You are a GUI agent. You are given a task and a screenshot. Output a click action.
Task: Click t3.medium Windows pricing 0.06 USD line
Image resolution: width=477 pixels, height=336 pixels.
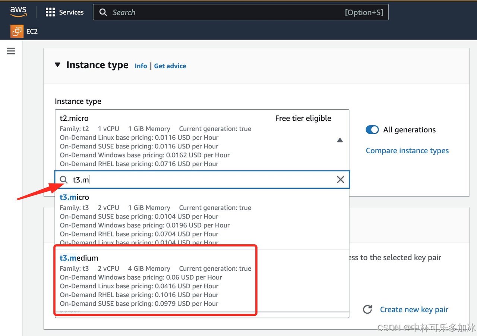141,277
